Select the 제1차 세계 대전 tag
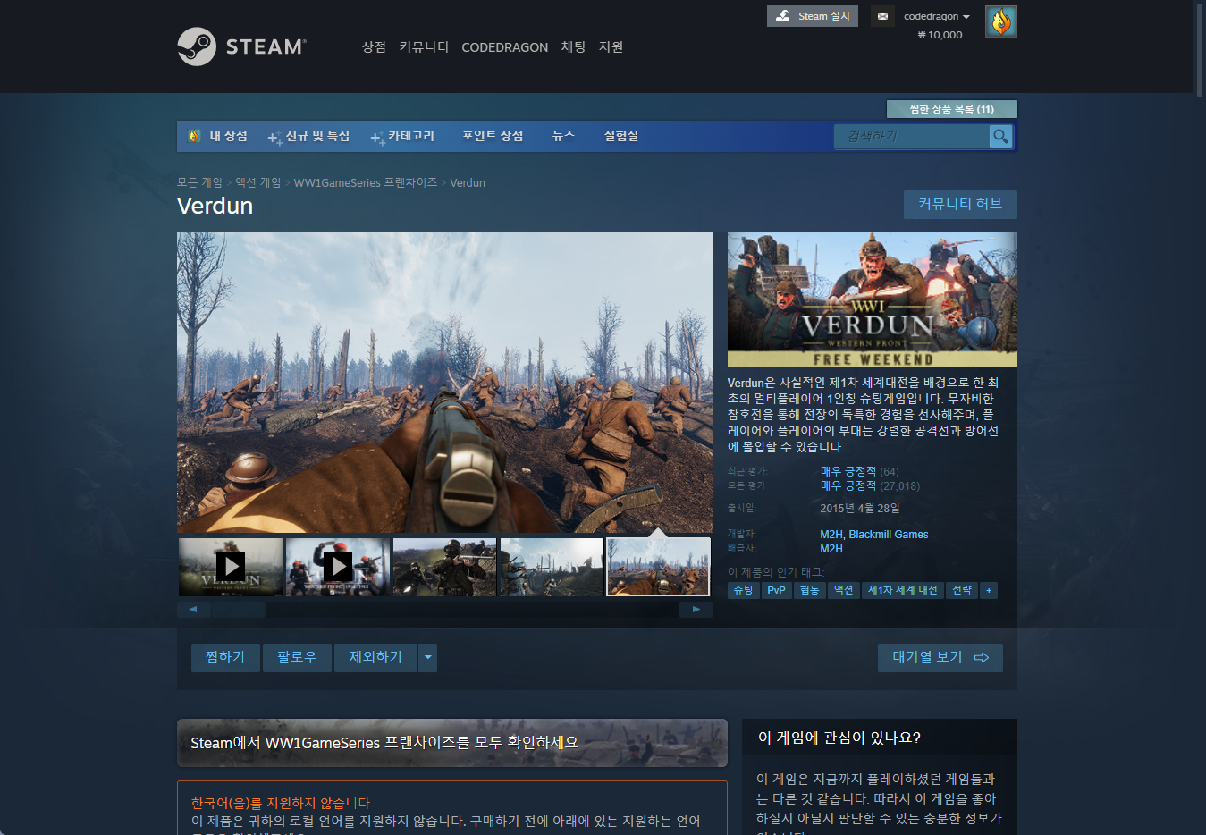This screenshot has height=835, width=1206. (902, 590)
